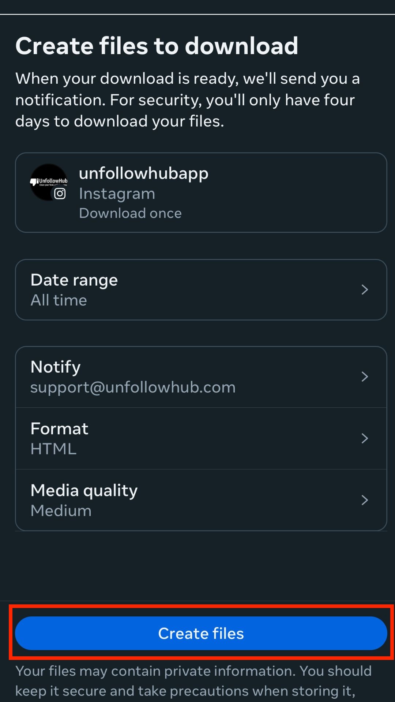Select the unfollowhubapp username text

click(x=143, y=173)
